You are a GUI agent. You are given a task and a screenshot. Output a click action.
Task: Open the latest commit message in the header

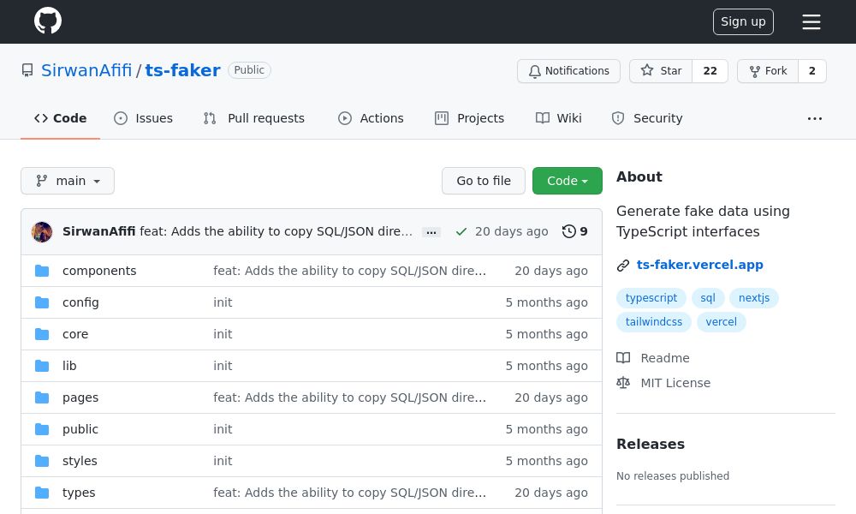tap(276, 231)
